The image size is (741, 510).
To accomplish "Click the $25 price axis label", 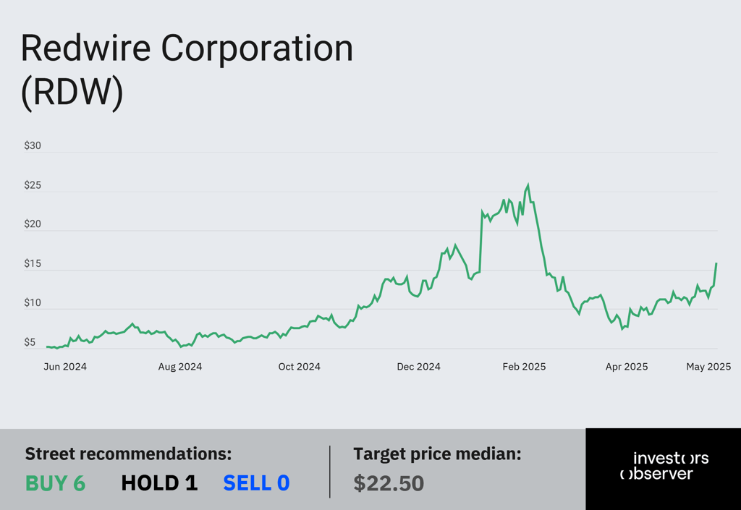I will click(x=33, y=185).
